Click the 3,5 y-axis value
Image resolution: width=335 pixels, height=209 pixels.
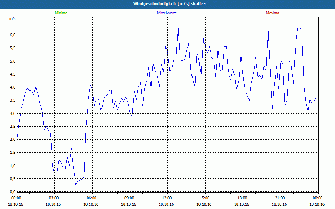tap(13, 100)
